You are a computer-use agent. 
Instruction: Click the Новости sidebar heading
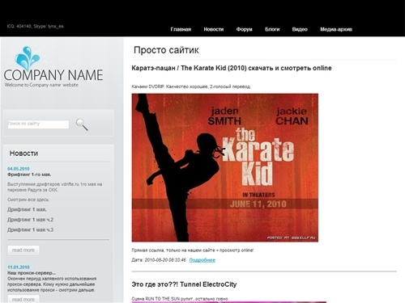(23, 154)
